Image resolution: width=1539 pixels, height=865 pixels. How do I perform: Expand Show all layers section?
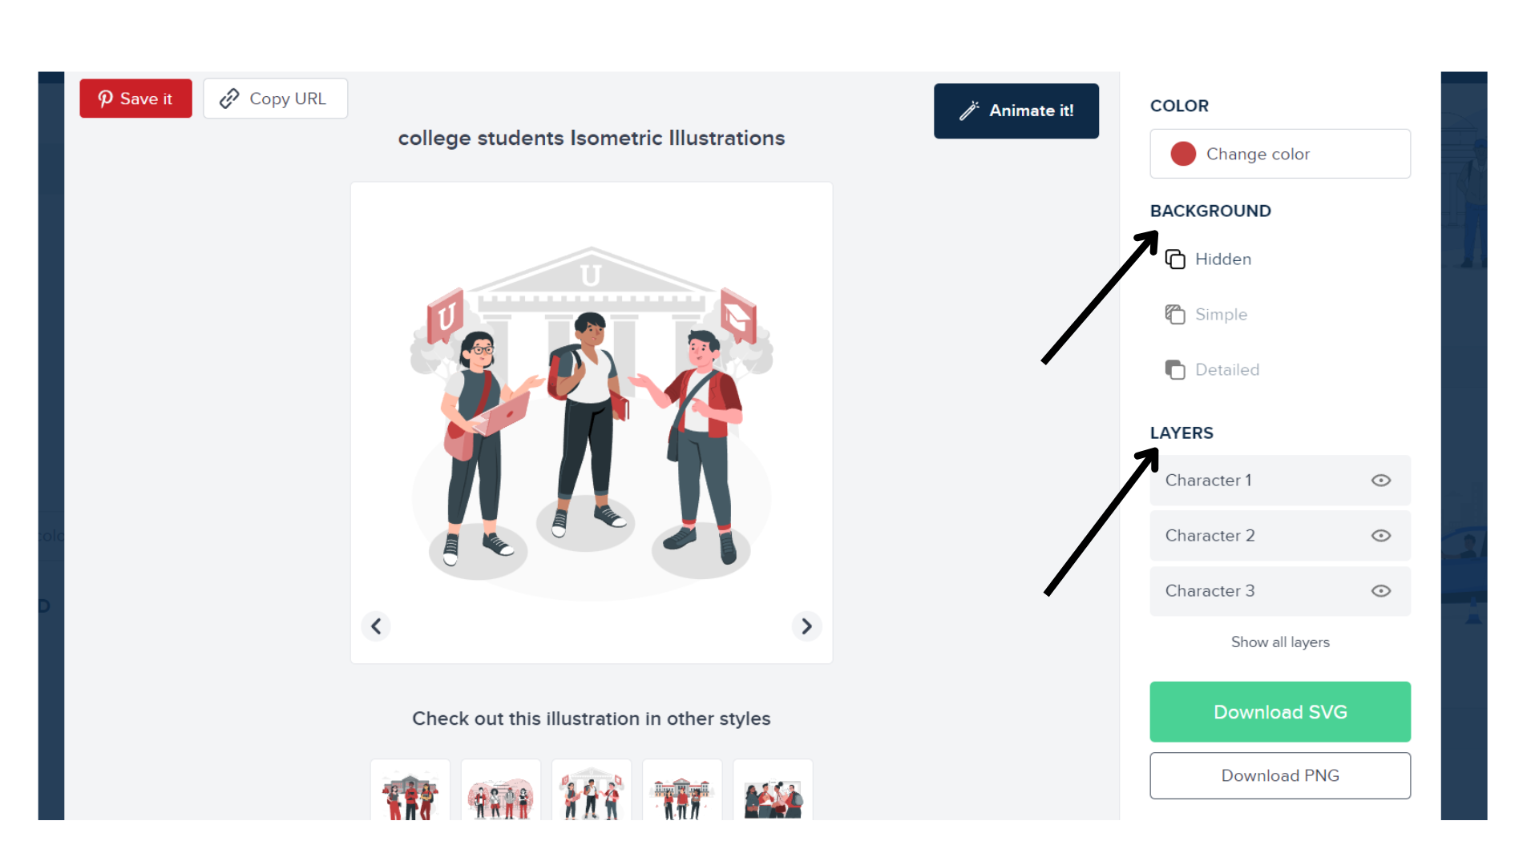1280,642
